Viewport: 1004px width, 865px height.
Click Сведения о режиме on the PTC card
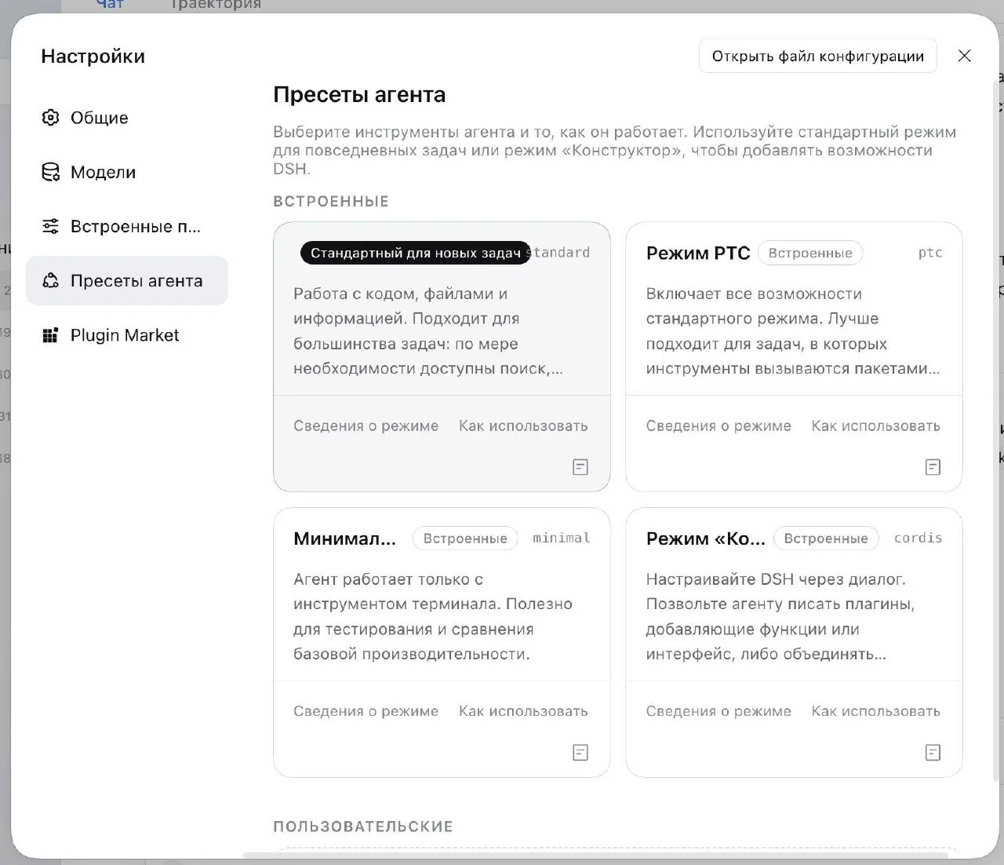point(718,425)
